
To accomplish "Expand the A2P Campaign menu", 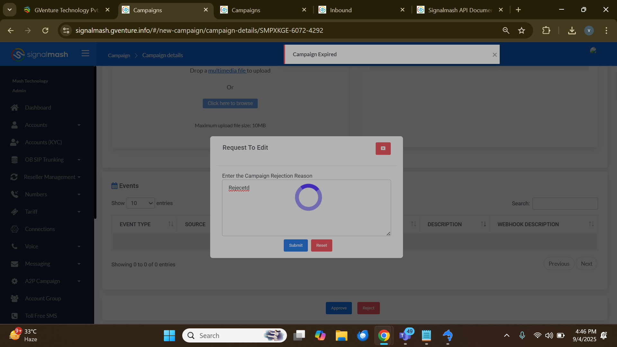I will pyautogui.click(x=79, y=281).
